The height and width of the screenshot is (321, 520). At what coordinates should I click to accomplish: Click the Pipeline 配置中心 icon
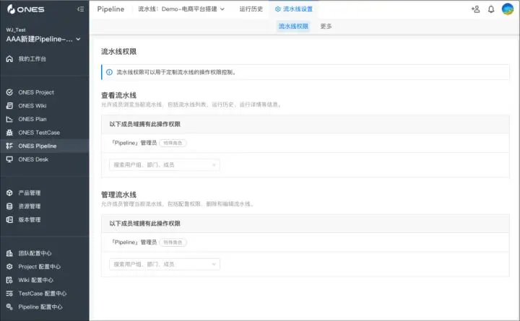(9, 307)
